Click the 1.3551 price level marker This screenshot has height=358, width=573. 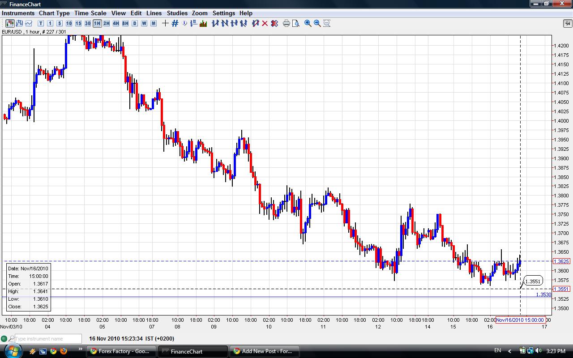(x=533, y=281)
